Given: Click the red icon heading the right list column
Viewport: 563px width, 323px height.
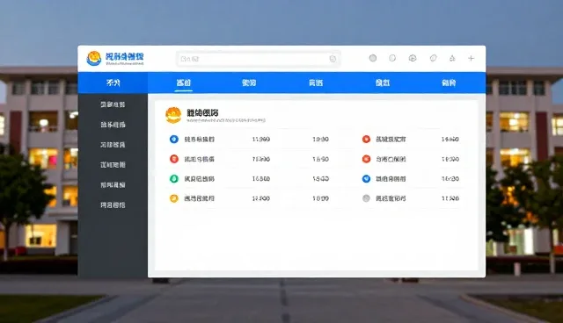Looking at the screenshot, I should [366, 139].
